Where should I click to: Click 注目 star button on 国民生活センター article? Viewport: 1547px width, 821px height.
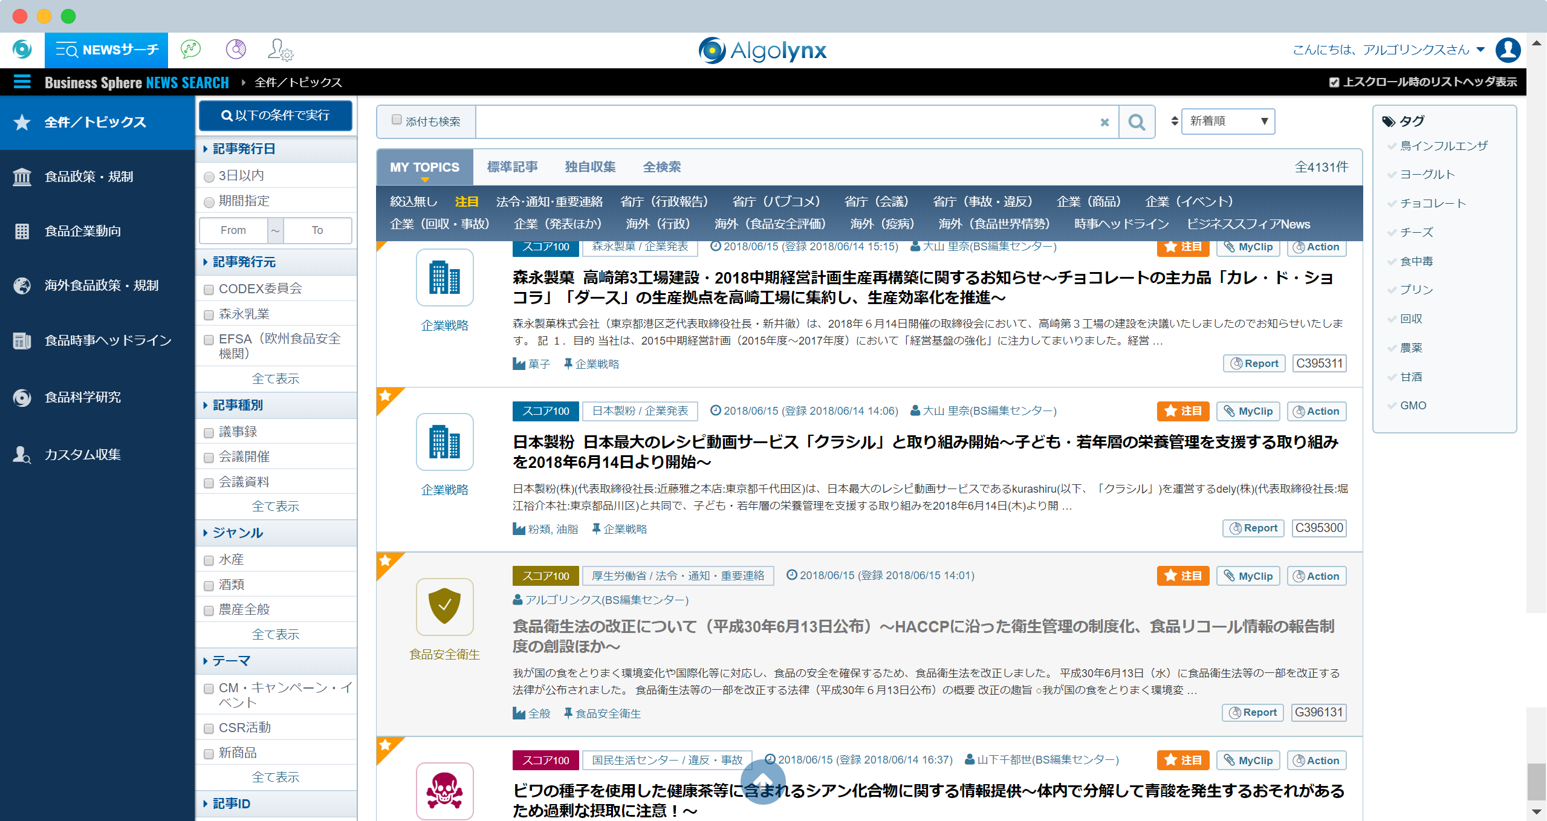pyautogui.click(x=1182, y=760)
